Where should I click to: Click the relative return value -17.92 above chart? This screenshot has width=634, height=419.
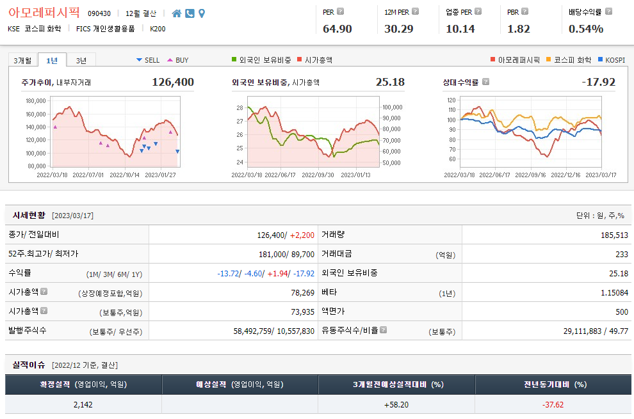pos(598,82)
